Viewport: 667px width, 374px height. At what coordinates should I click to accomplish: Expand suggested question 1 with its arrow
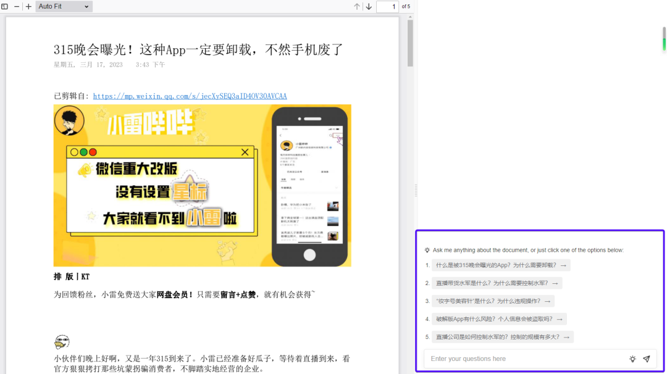563,265
